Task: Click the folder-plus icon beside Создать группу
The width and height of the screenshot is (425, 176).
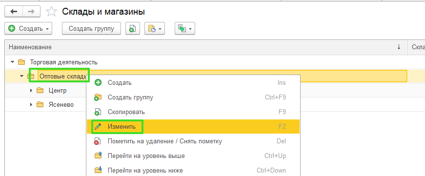Action: pos(98,98)
